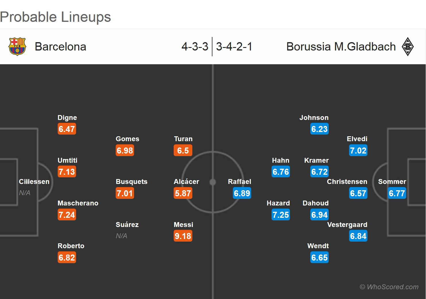The height and width of the screenshot is (299, 426).
Task: Open the Borussia M.Gladbach team link
Action: point(341,46)
